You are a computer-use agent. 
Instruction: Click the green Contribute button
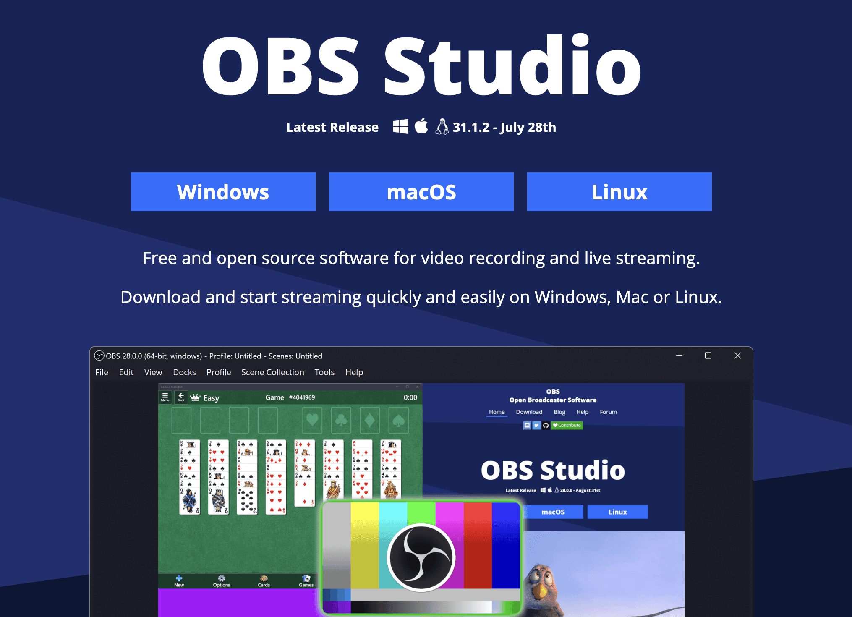click(x=567, y=425)
